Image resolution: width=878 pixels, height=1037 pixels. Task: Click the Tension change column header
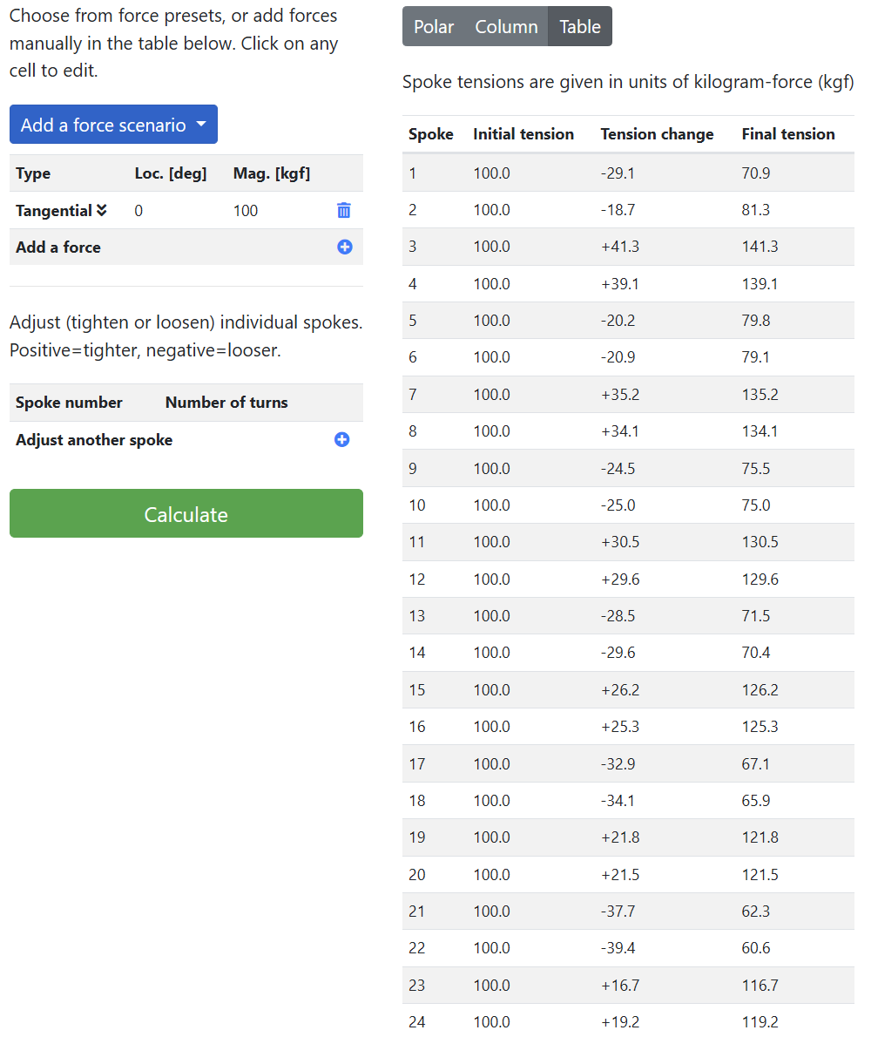(657, 134)
